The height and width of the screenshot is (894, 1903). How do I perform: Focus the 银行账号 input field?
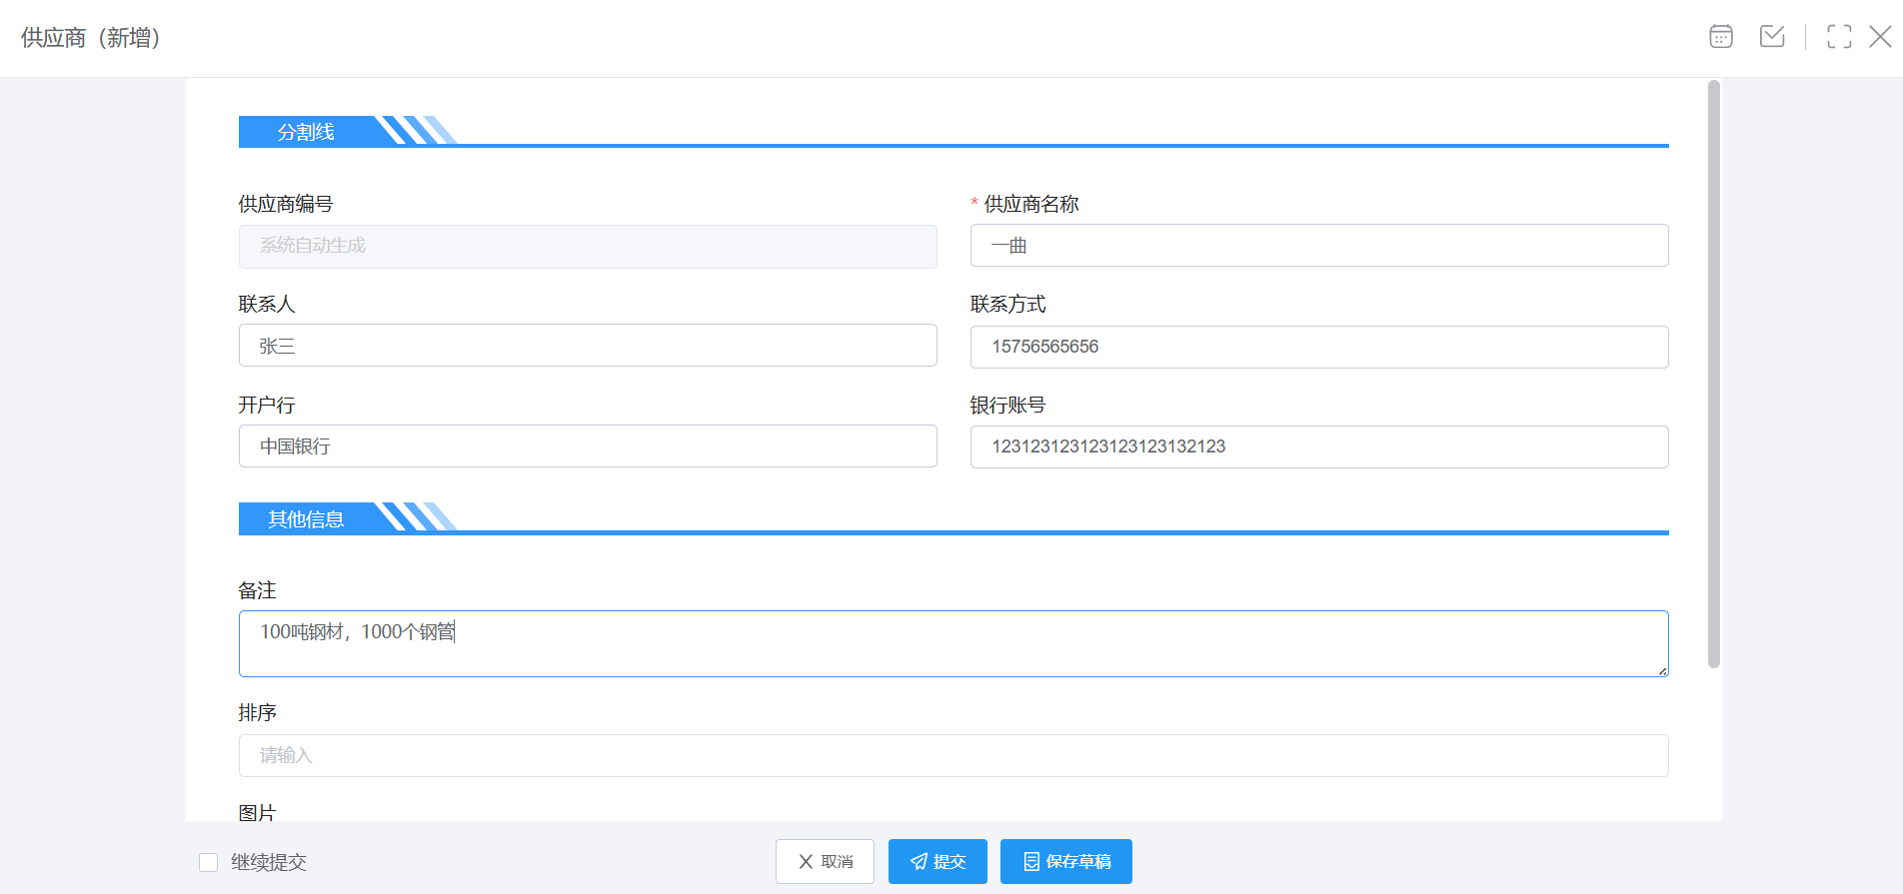[1318, 447]
